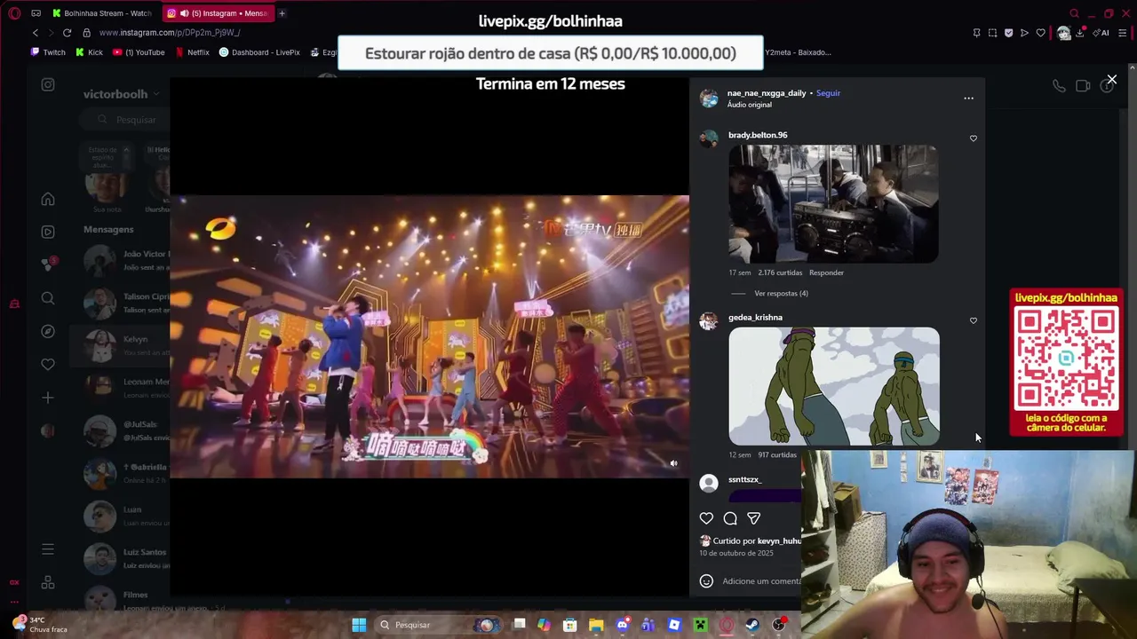Open gedea_krishna username link
1137x639 pixels.
pos(755,317)
